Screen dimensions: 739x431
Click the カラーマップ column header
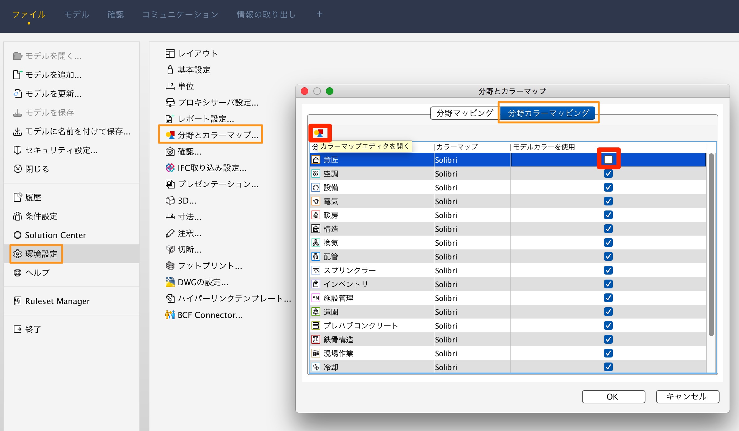pyautogui.click(x=472, y=147)
